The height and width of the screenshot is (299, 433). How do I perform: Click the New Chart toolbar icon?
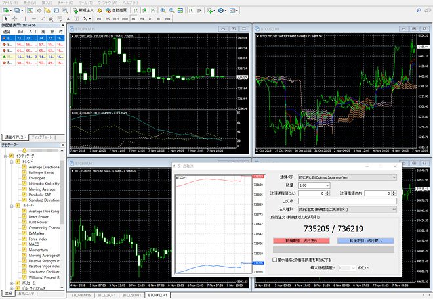pyautogui.click(x=6, y=11)
